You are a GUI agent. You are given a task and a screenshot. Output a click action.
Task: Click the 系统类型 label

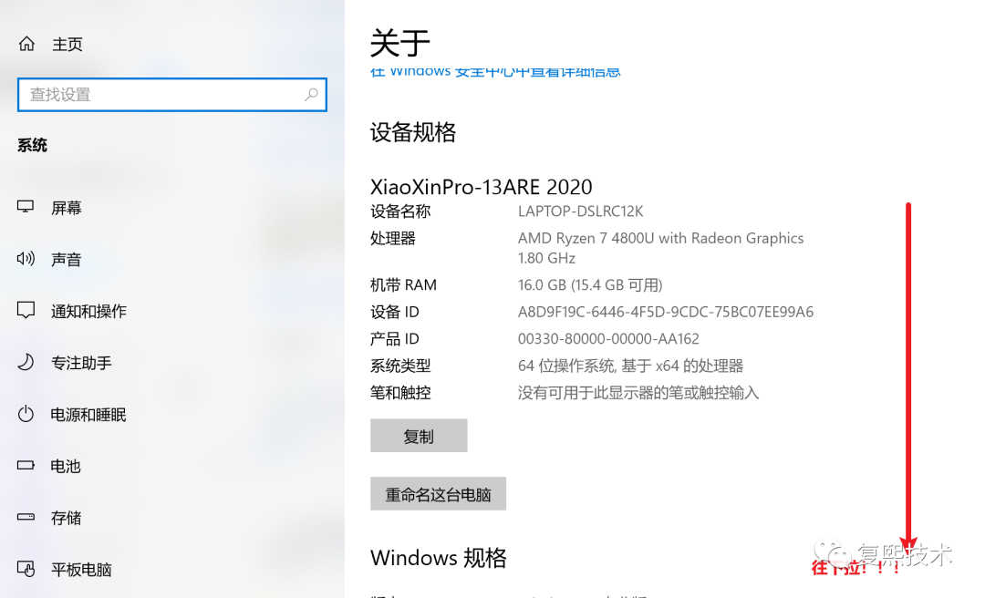400,366
